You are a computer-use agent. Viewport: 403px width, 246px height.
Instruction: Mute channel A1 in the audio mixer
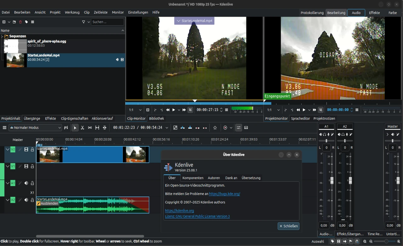pos(321,135)
